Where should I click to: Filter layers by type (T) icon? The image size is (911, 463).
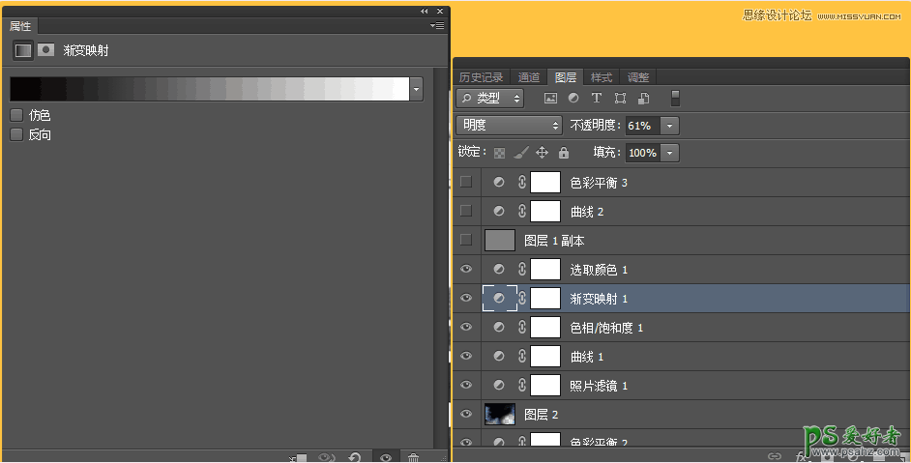597,98
